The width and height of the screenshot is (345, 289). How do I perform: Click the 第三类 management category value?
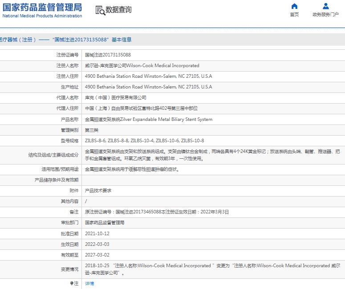pos(92,130)
